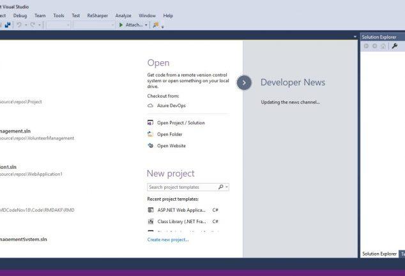Image resolution: width=405 pixels, height=276 pixels.
Task: Click the wrench Properties icon
Action: 395,46
